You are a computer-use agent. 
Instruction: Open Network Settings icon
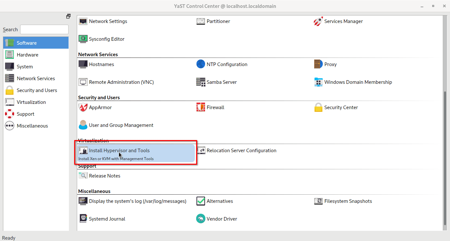click(83, 21)
